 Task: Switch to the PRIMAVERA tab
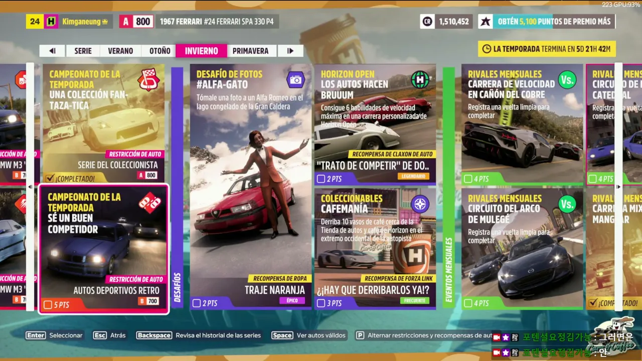[251, 51]
